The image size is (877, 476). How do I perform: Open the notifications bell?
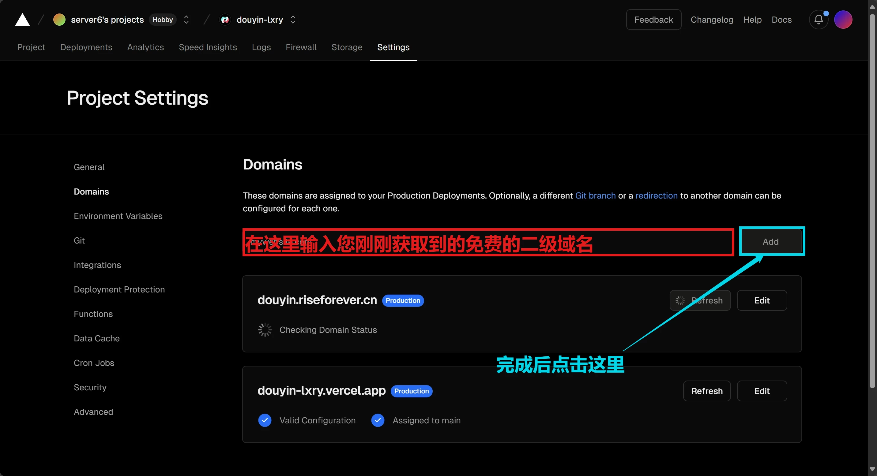click(819, 20)
